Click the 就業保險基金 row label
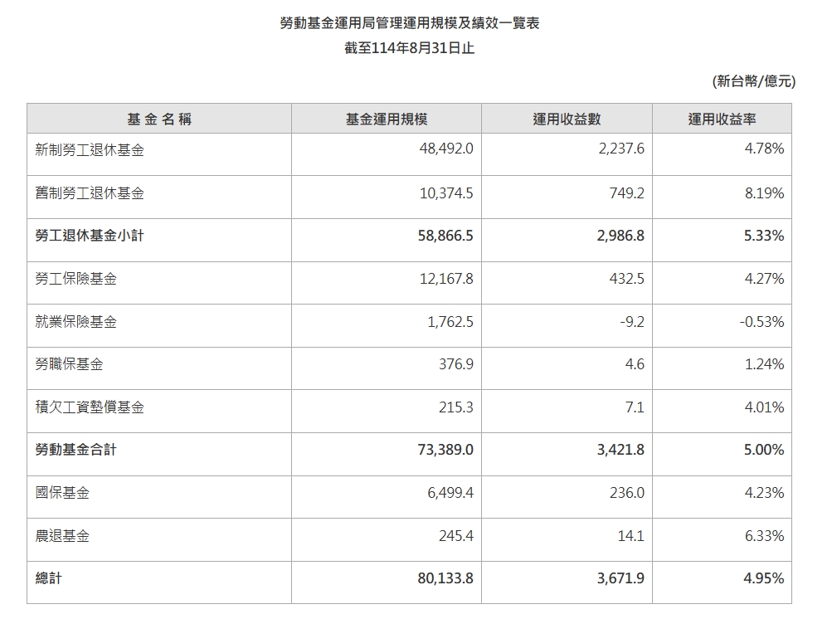 coord(79,324)
